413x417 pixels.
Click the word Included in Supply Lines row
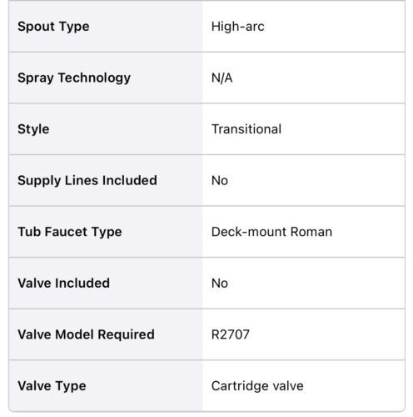click(x=130, y=180)
